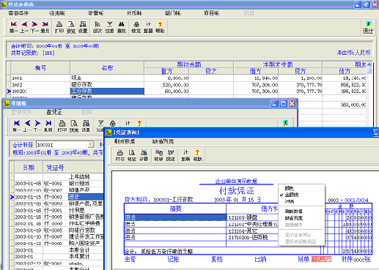Click previous arrow in 明细帐 toolbar
The image size is (379, 270).
pyautogui.click(x=27, y=126)
